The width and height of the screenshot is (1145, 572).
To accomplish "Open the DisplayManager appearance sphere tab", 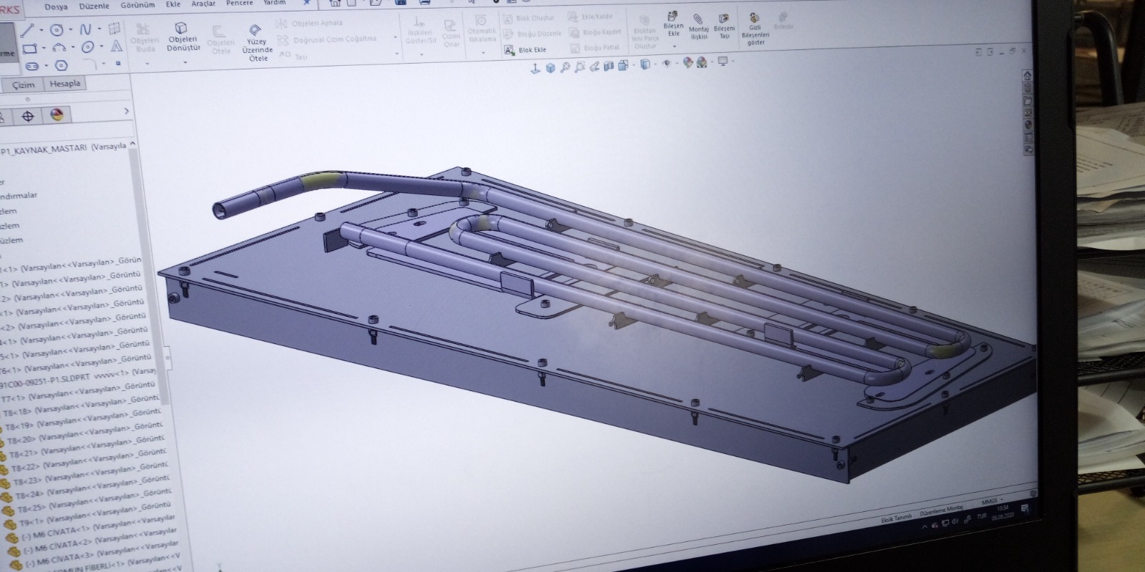I will (57, 114).
